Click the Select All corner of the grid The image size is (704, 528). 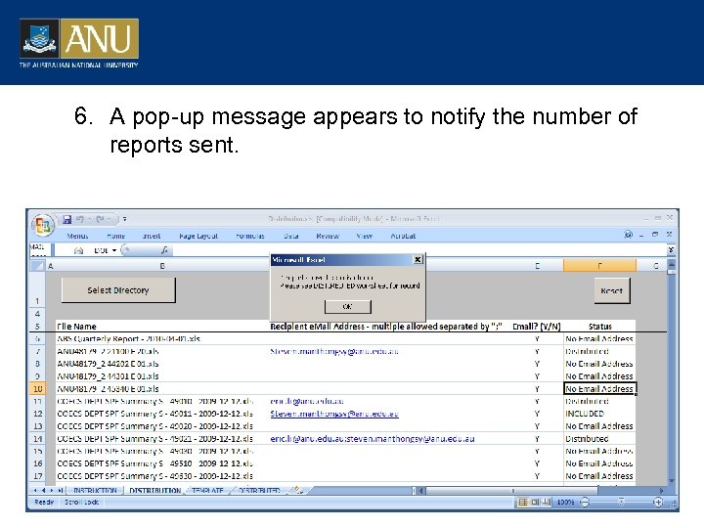coord(37,266)
